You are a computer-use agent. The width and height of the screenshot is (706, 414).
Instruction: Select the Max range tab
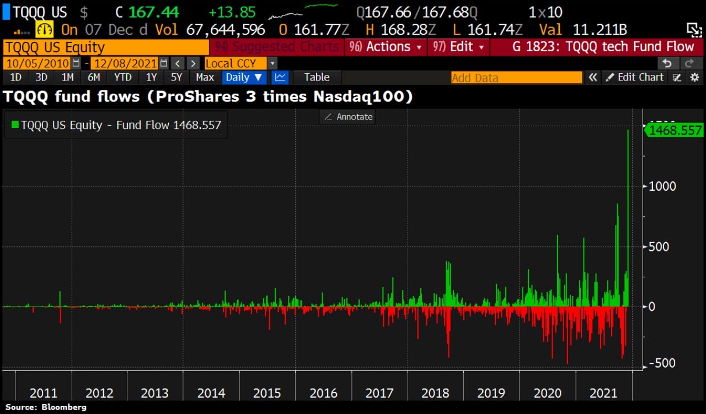pos(205,77)
